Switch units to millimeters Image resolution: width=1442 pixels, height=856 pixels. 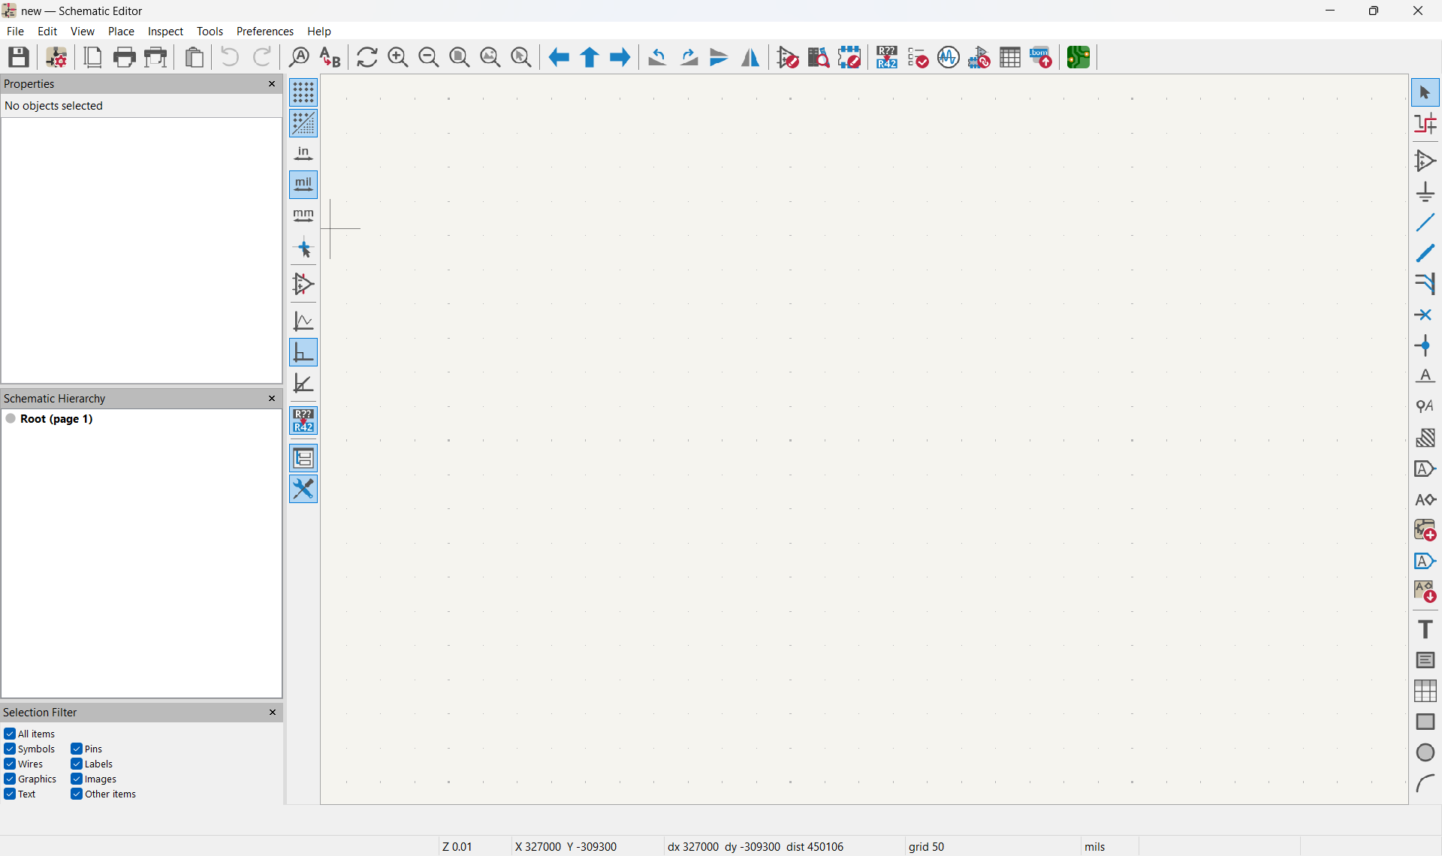tap(303, 216)
